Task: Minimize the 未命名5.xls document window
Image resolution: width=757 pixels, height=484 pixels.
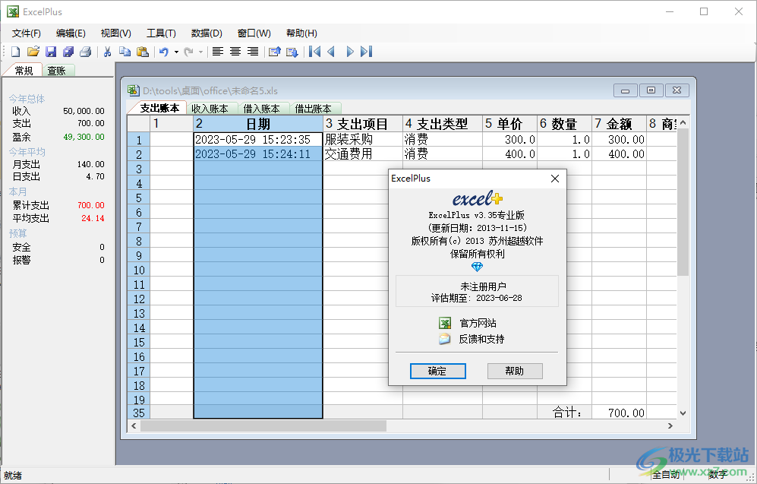Action: click(x=625, y=90)
